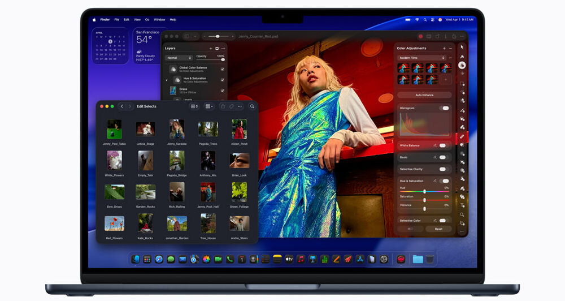
Task: Click the Reset button in Color Adjustments
Action: pos(438,229)
